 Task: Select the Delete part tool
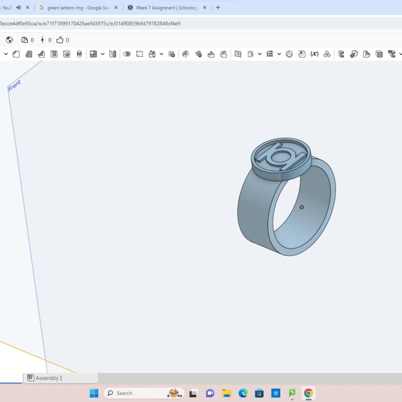click(171, 54)
